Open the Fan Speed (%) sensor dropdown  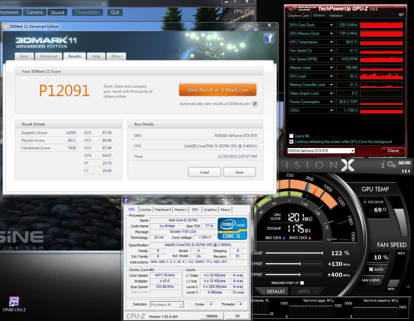331,51
